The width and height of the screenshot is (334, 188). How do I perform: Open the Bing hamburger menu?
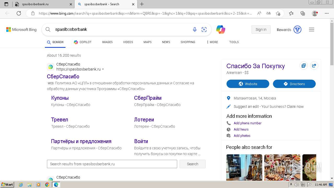tap(312, 30)
